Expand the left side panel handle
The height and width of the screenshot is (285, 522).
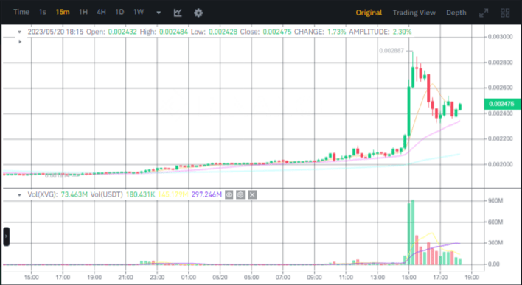click(7, 236)
